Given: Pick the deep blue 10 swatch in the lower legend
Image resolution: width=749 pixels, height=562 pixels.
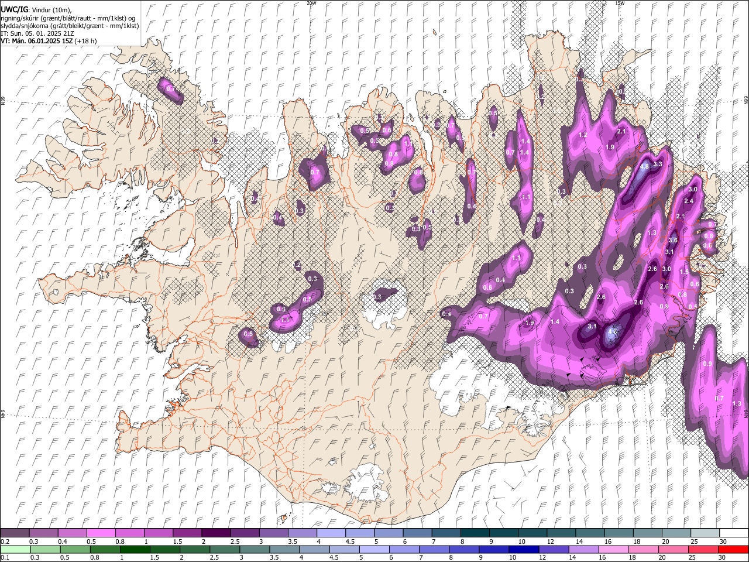Looking at the screenshot, I should (x=524, y=549).
